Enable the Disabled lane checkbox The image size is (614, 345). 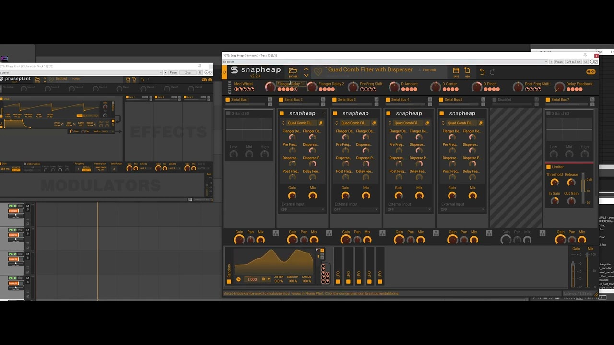point(495,100)
